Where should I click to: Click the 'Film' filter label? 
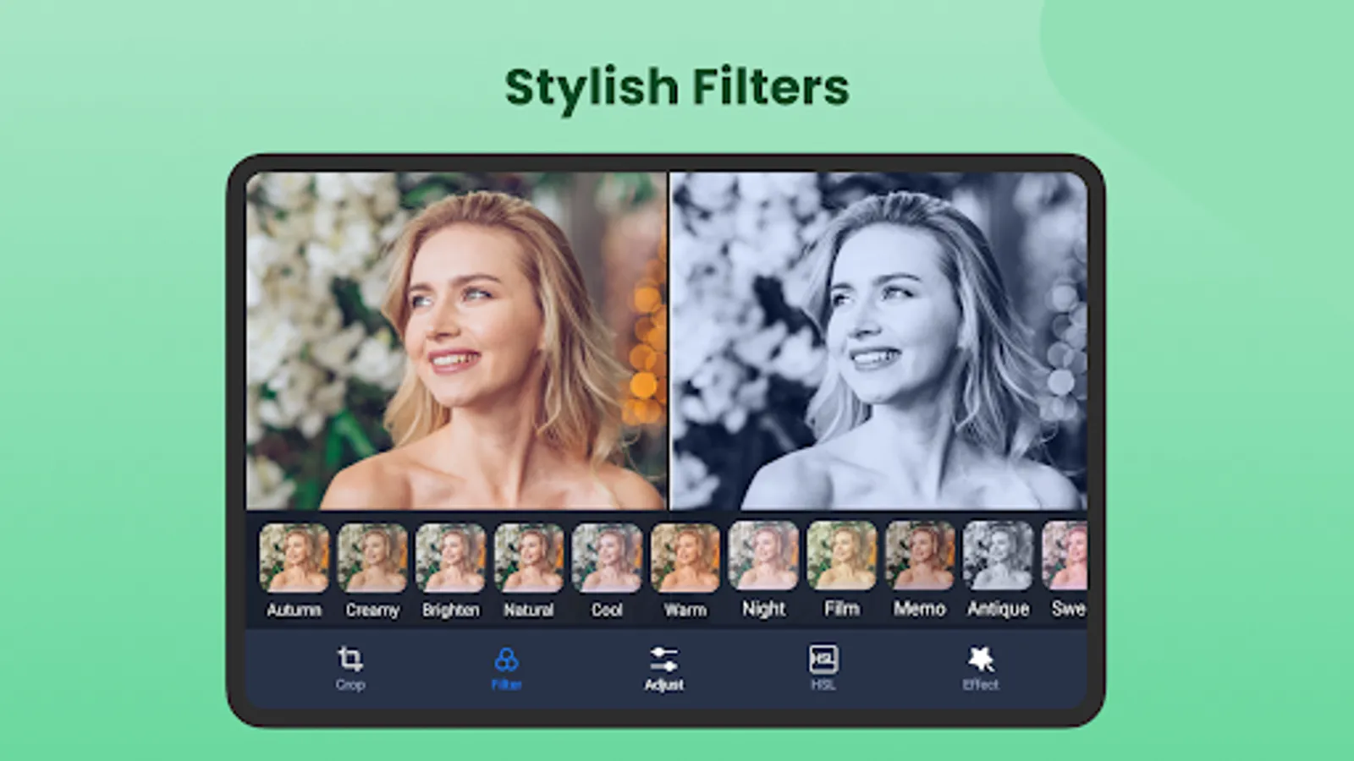(x=842, y=608)
